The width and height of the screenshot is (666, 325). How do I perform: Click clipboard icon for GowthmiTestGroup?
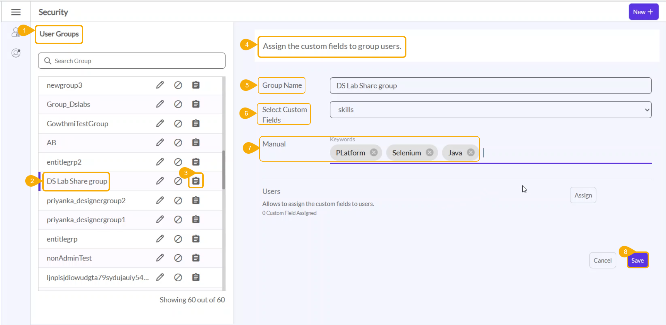(x=196, y=123)
